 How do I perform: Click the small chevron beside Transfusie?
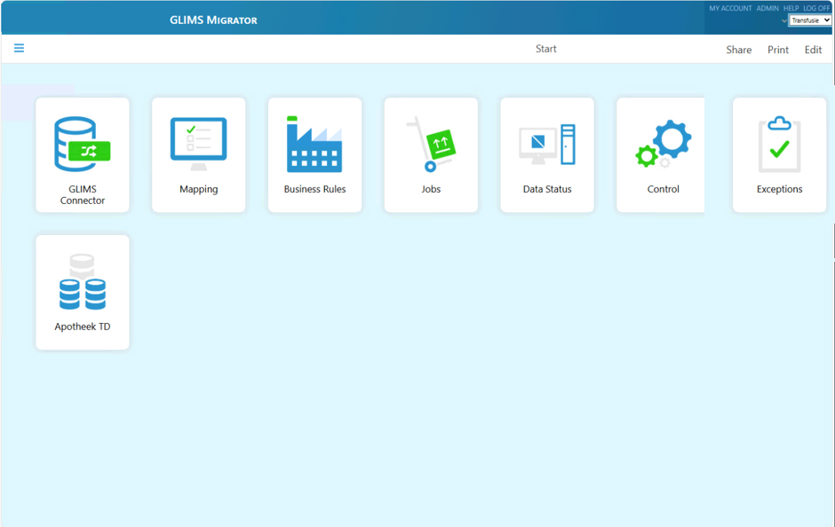[x=784, y=20]
